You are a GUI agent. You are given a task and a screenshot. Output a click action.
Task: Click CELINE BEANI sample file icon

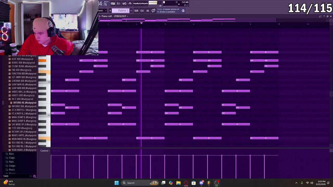[x=10, y=66]
